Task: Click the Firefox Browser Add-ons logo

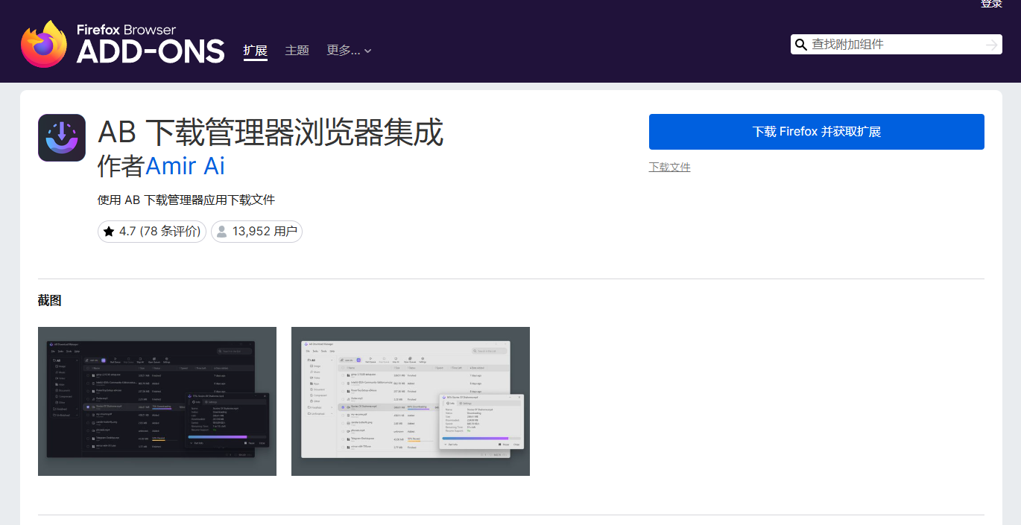Action: [x=123, y=44]
